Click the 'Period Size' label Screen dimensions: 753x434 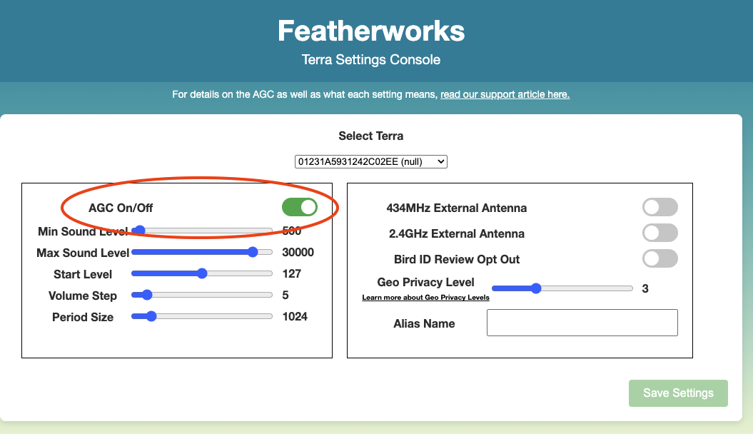(83, 318)
